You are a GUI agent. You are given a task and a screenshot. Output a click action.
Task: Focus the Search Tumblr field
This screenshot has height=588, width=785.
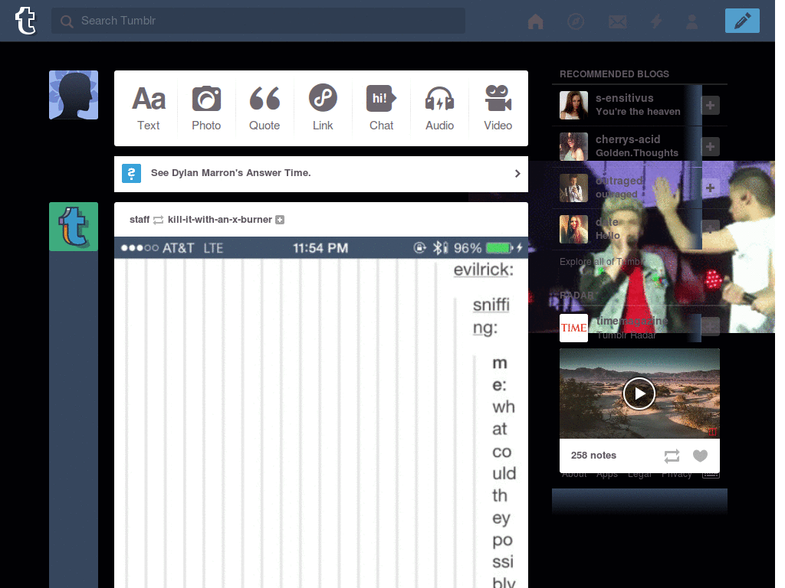click(x=258, y=21)
